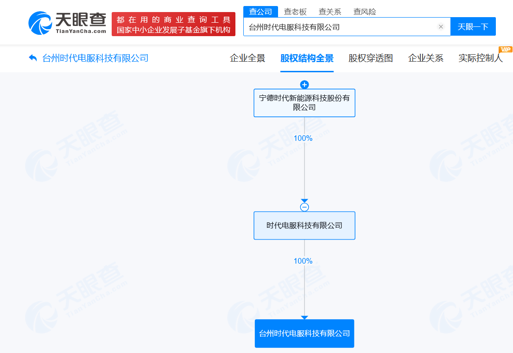Image resolution: width=513 pixels, height=353 pixels.
Task: Open the 企业全景 tab
Action: (x=247, y=58)
